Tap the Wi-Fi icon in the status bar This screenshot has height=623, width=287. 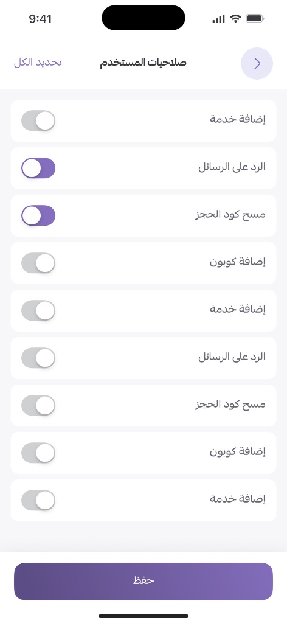(236, 19)
